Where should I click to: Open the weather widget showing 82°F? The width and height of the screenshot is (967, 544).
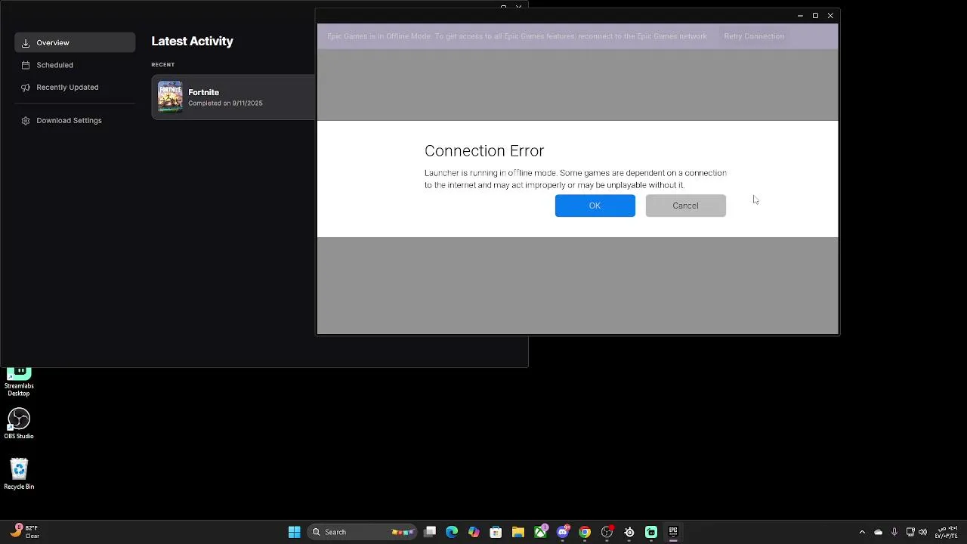point(24,532)
